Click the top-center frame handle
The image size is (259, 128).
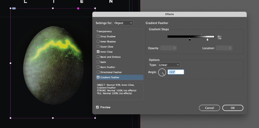tap(53, 8)
